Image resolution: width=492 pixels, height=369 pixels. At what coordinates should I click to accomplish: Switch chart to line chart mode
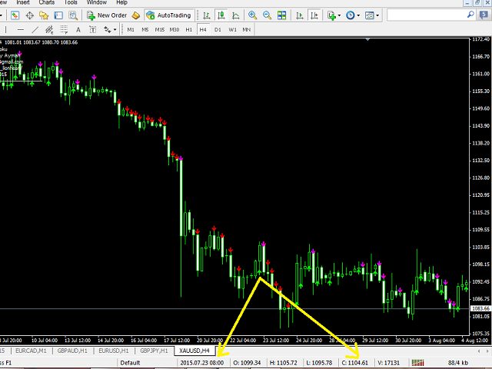click(235, 15)
